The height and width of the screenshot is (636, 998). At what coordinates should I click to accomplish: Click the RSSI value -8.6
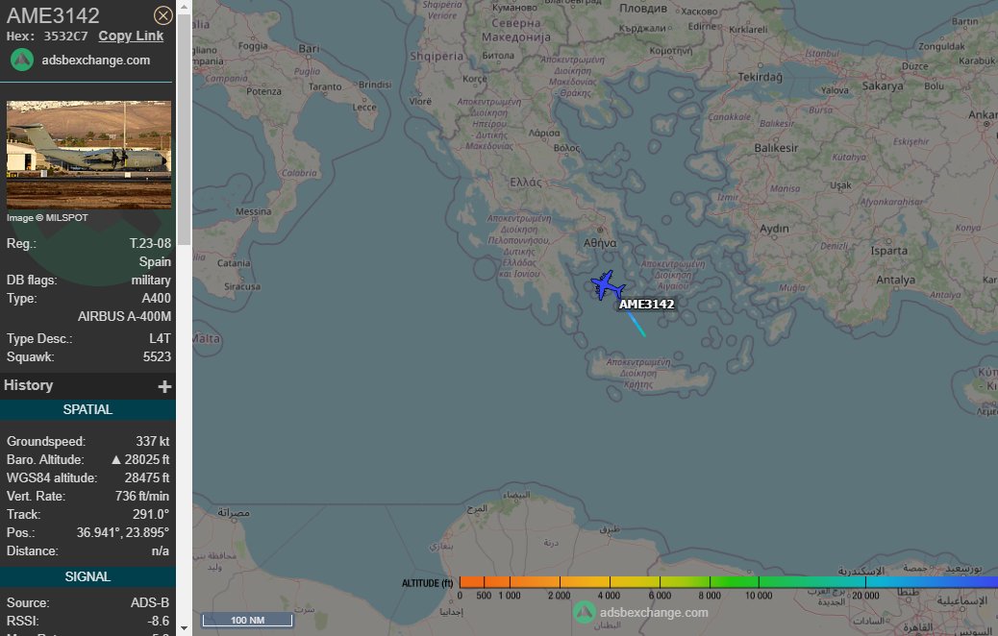coord(158,621)
